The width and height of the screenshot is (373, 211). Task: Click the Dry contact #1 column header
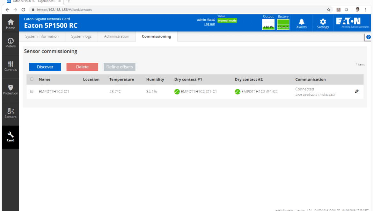point(188,80)
